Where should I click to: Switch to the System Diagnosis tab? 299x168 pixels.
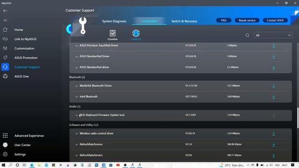tap(114, 21)
